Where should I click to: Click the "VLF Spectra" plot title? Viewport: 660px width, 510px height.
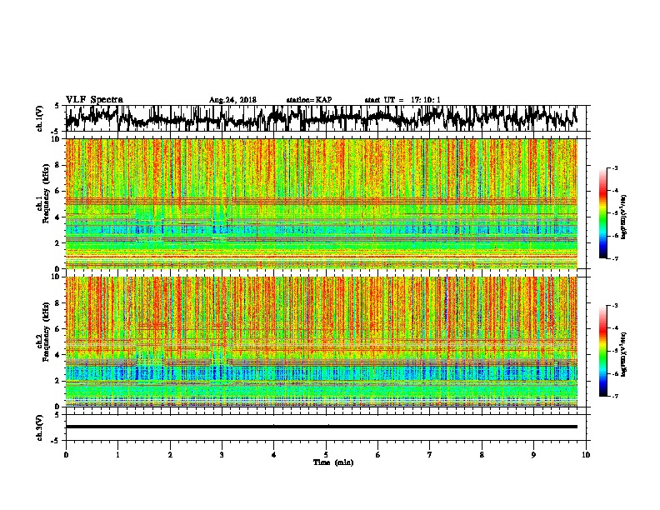pyautogui.click(x=94, y=100)
